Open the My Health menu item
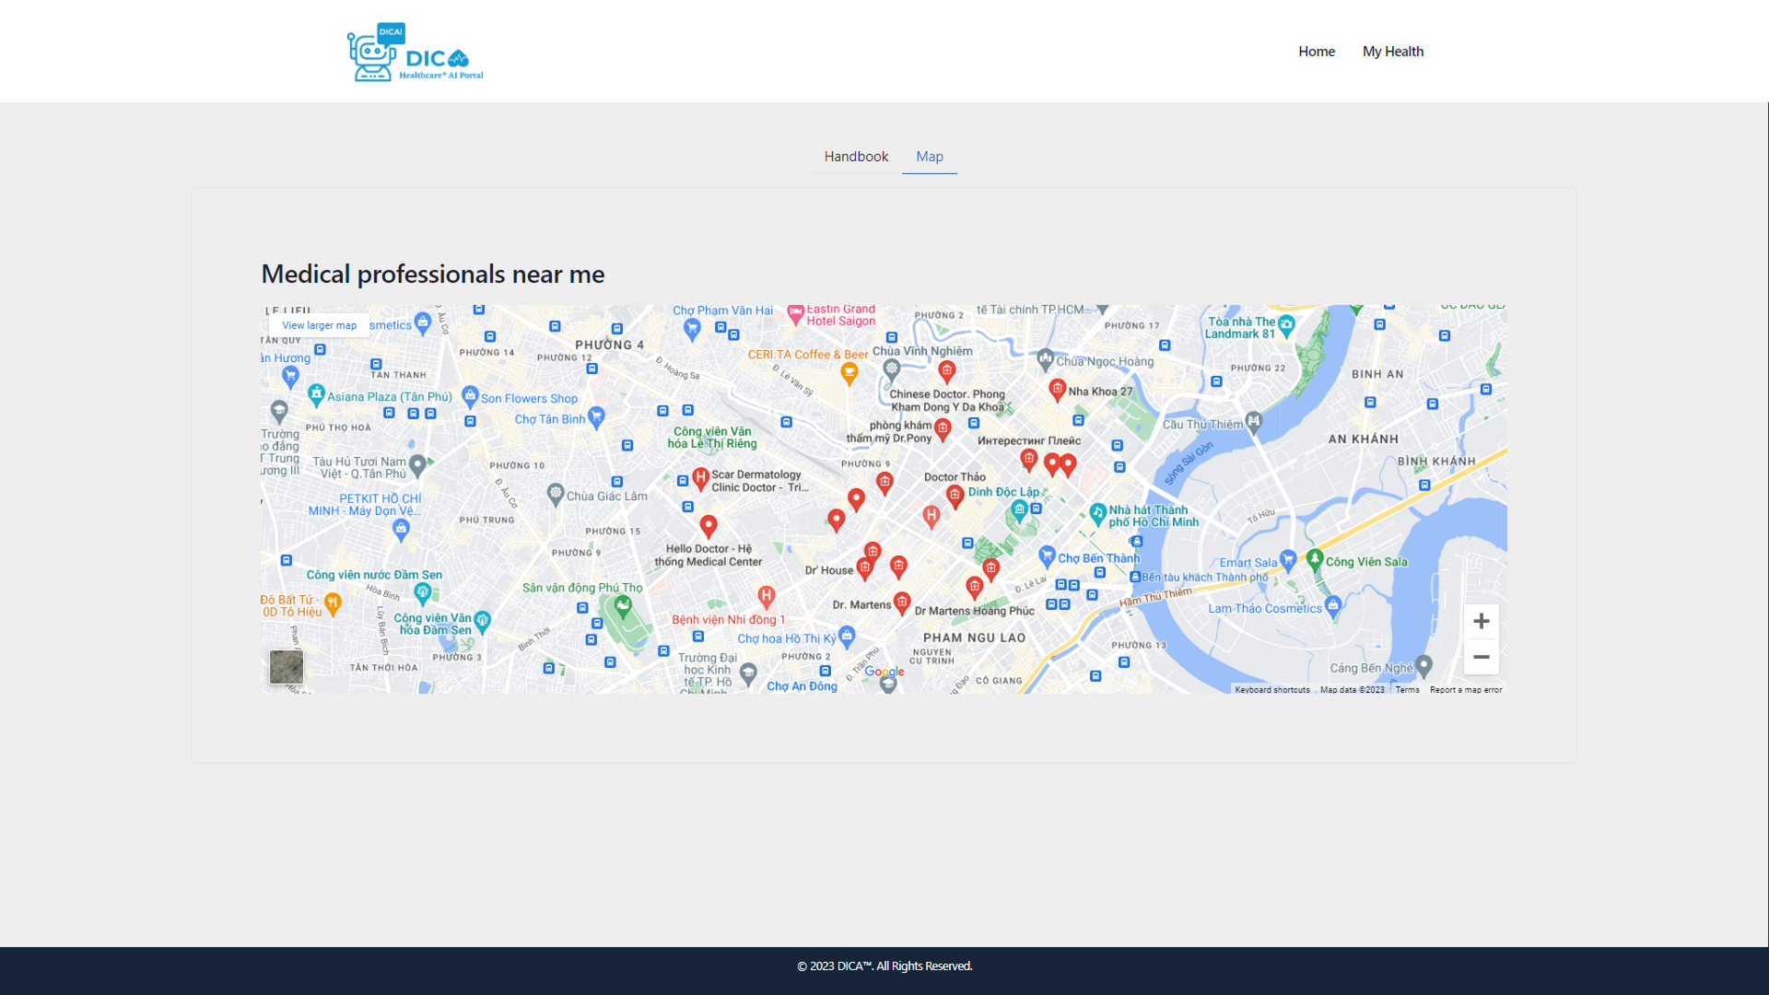Image resolution: width=1769 pixels, height=995 pixels. coord(1392,52)
